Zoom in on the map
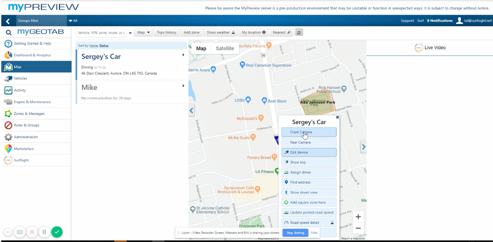 pos(358,217)
